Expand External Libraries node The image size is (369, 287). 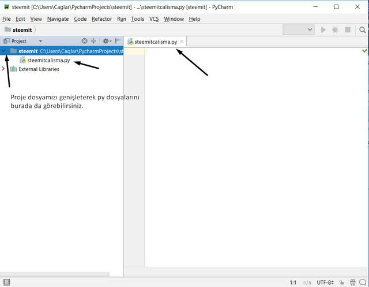coord(3,69)
